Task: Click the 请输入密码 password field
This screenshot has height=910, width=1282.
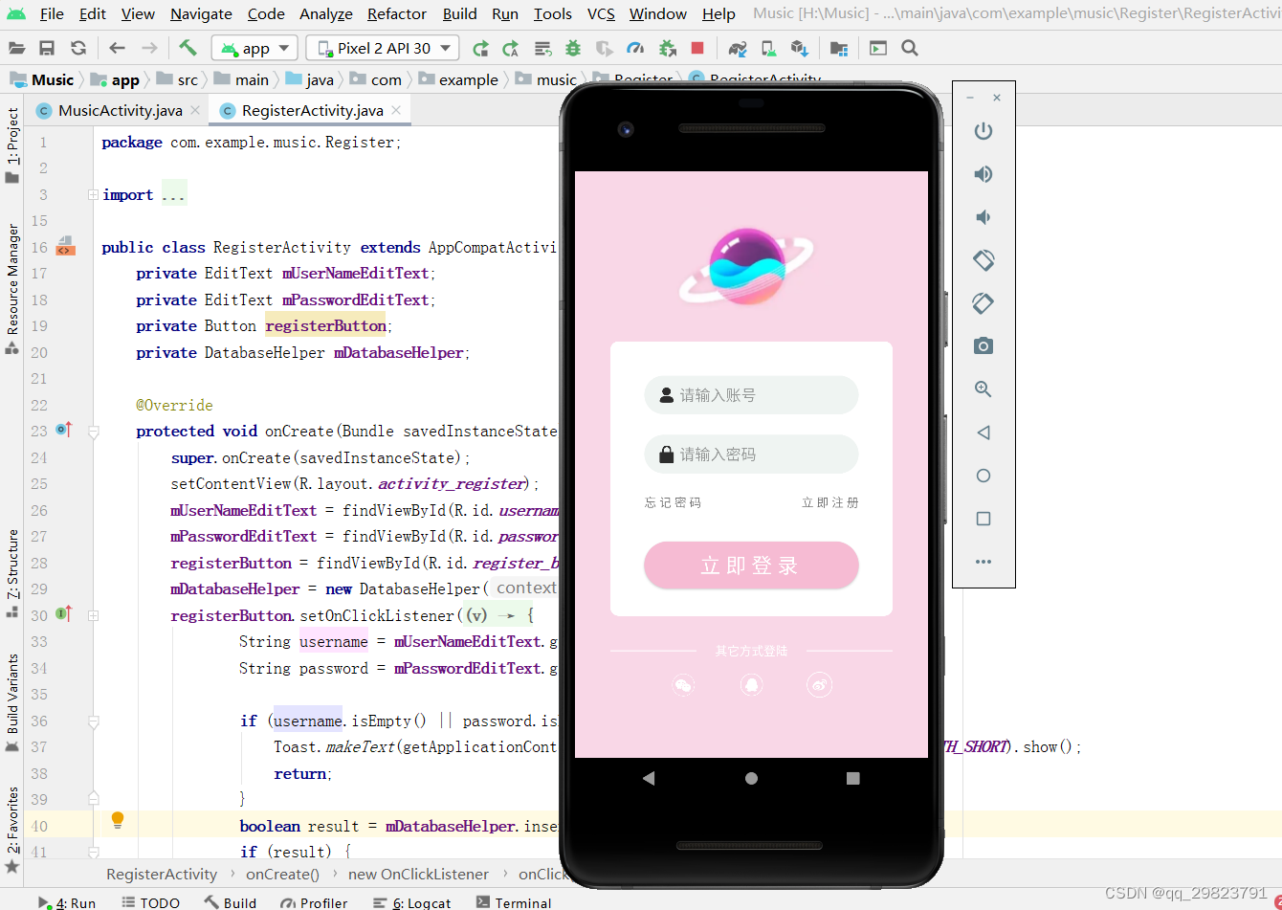Action: (x=751, y=455)
